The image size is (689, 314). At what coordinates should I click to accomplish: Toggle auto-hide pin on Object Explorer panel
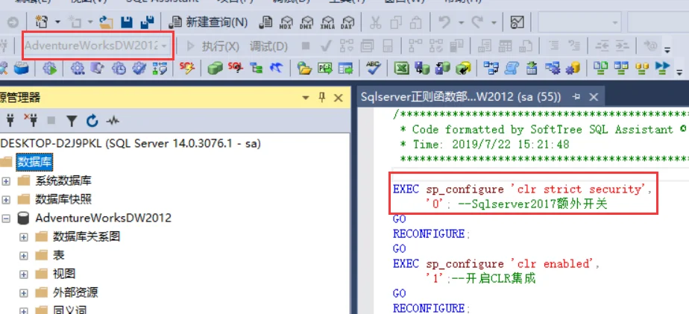point(321,97)
